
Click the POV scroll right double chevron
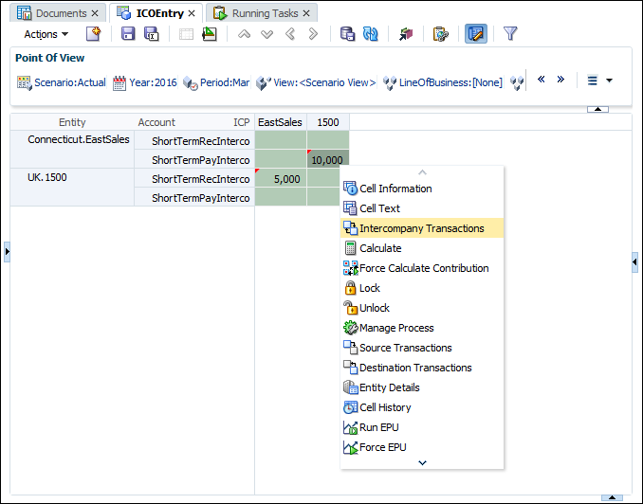pyautogui.click(x=560, y=79)
